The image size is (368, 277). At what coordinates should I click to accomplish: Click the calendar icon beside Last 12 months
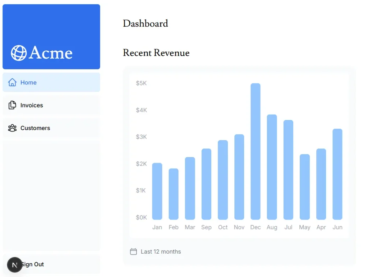pos(133,251)
